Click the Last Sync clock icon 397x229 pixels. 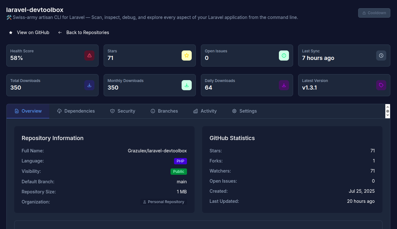[x=381, y=56]
